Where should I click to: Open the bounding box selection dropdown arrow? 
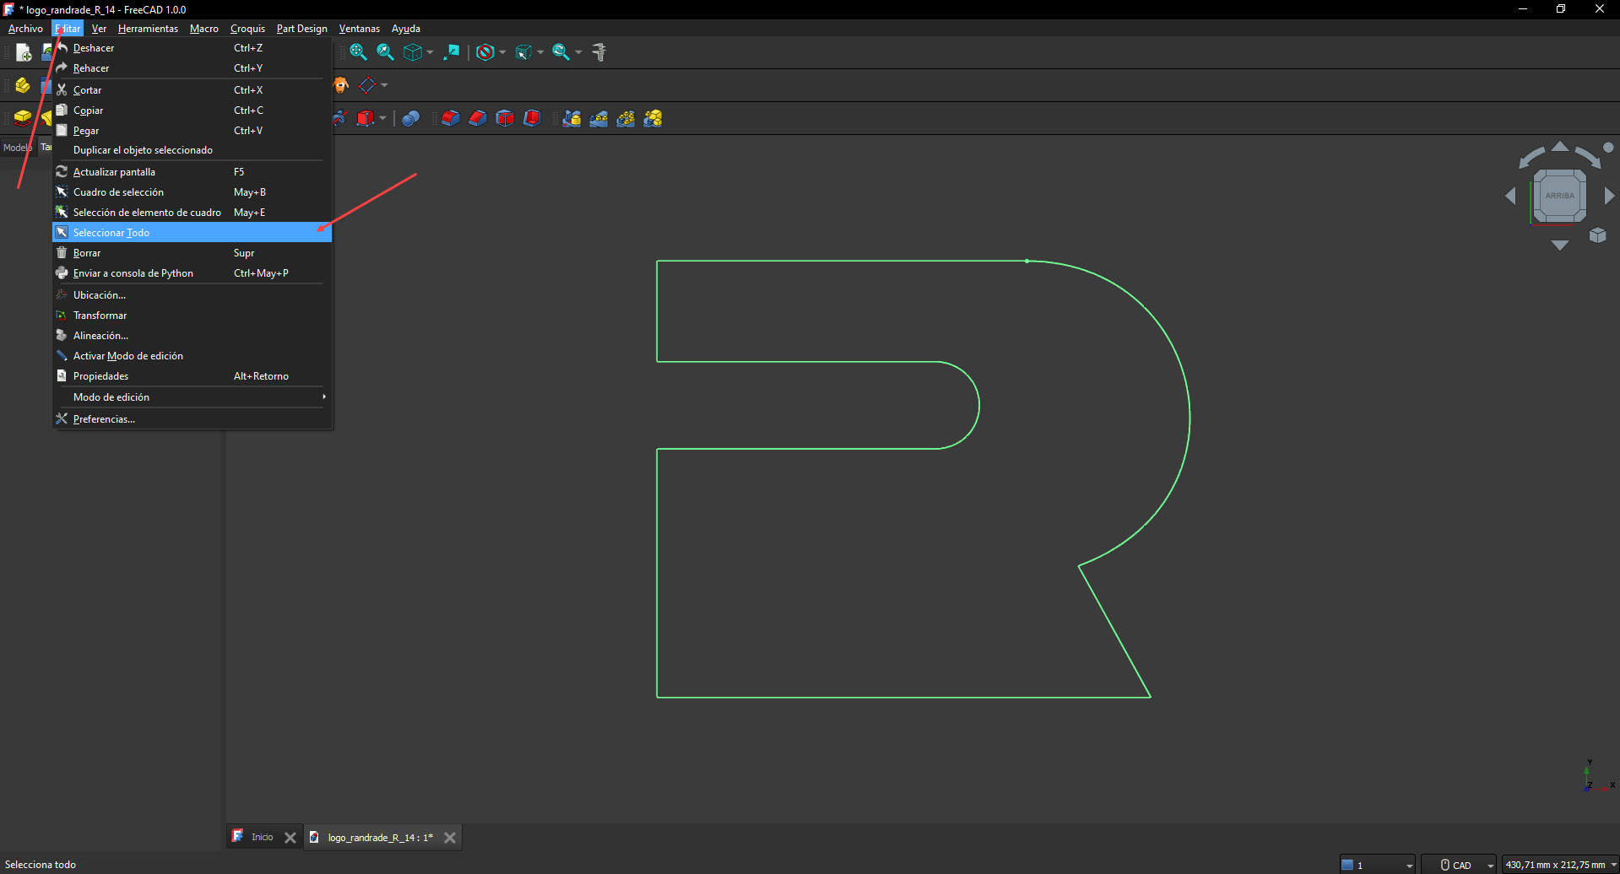(x=540, y=52)
